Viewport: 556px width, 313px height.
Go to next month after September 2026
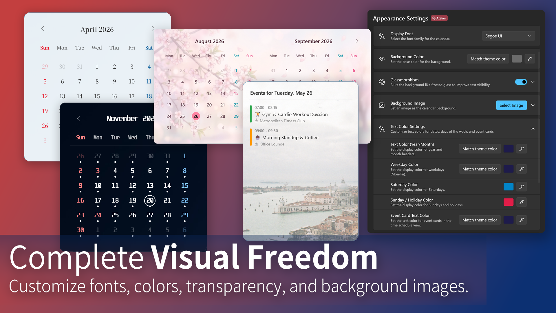tap(356, 41)
